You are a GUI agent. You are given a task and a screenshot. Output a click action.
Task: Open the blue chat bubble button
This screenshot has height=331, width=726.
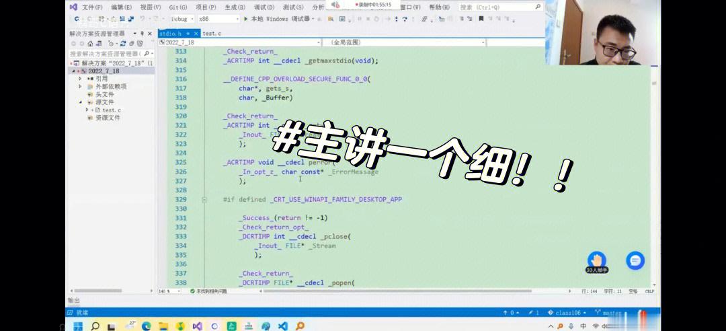(635, 260)
